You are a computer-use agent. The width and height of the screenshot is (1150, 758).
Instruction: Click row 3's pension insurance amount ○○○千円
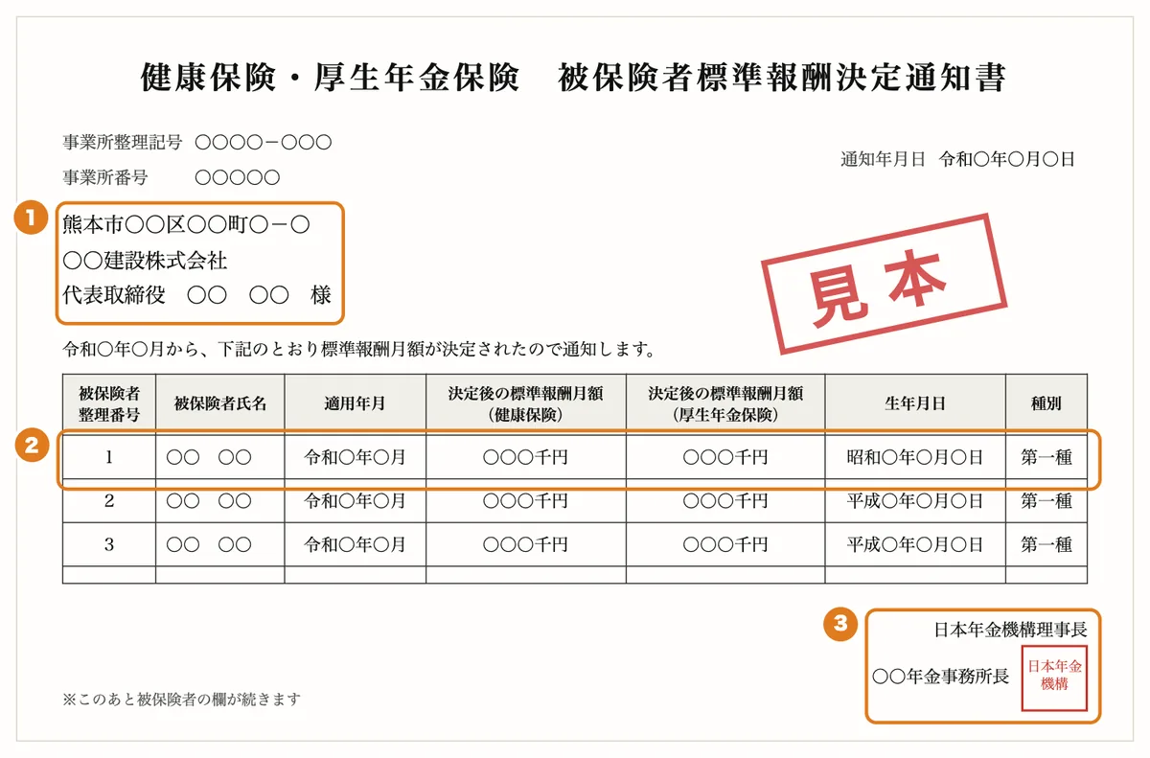click(725, 544)
